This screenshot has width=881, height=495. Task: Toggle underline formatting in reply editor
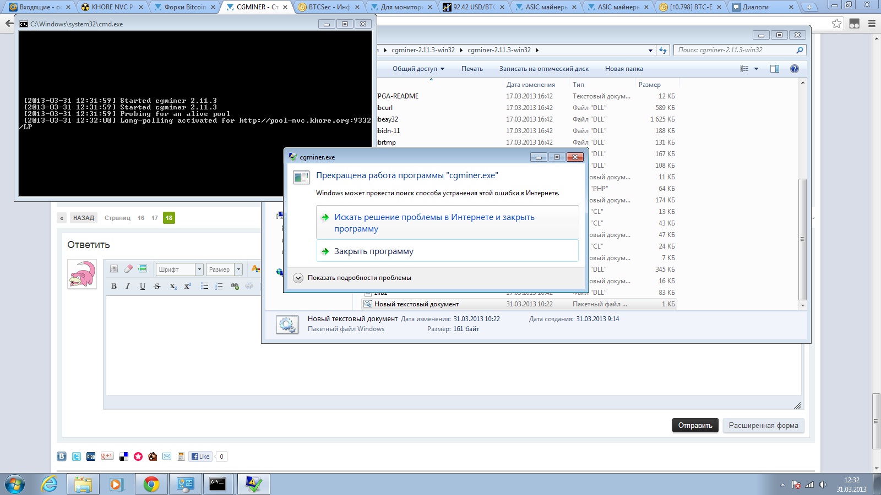tap(143, 286)
